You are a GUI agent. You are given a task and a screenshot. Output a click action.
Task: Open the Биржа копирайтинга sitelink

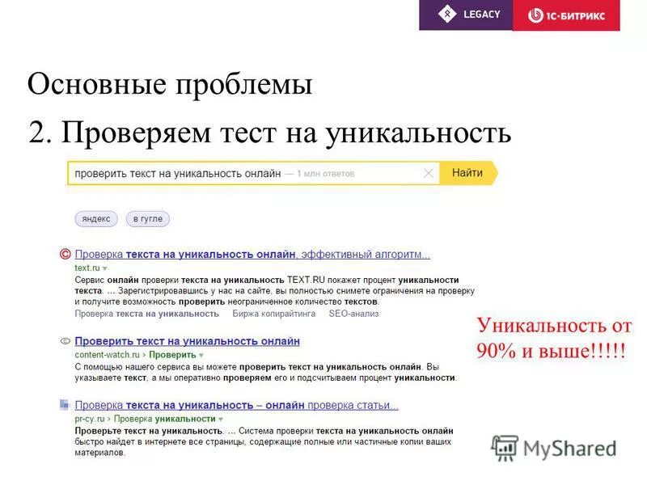coord(273,314)
